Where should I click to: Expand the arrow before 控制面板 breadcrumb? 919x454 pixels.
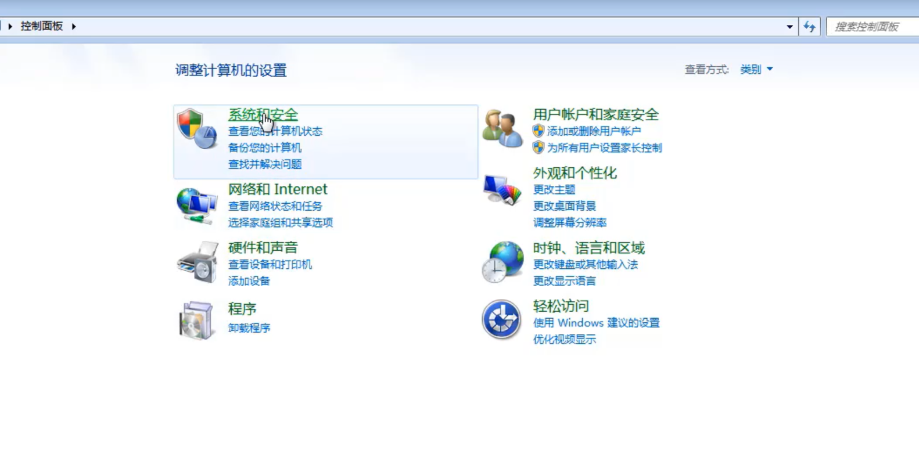(10, 26)
